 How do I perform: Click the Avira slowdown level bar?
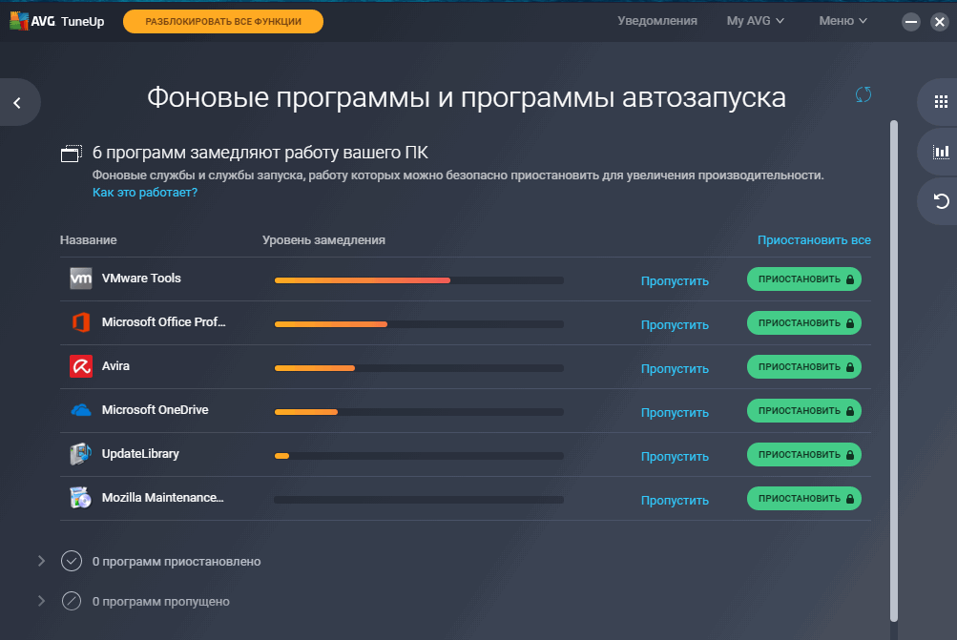[x=419, y=368]
